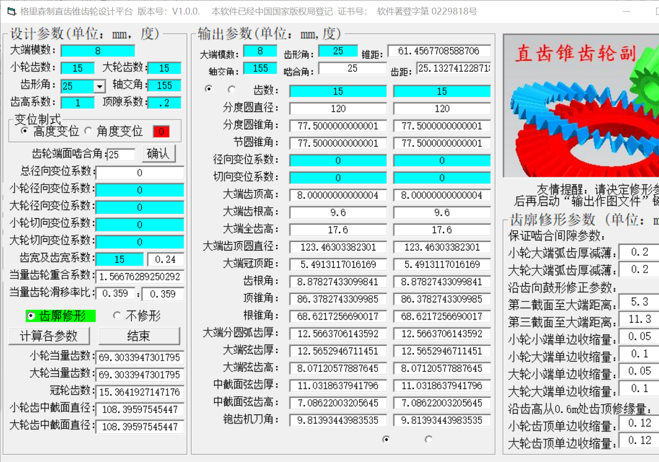Click the 小轮切向变位系数 field

click(x=140, y=225)
